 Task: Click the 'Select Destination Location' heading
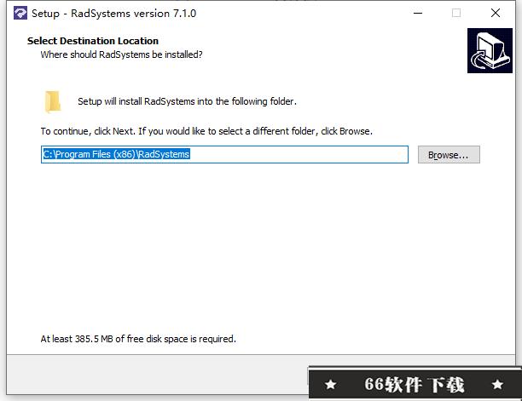coord(93,41)
